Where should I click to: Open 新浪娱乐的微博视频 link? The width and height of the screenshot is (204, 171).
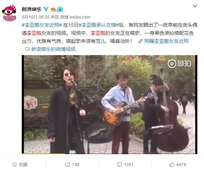tap(53, 49)
